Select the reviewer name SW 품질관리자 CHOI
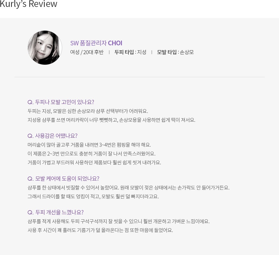The height and width of the screenshot is (255, 279). click(96, 43)
